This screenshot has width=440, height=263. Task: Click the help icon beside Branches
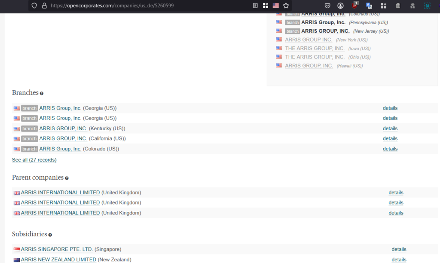42,93
